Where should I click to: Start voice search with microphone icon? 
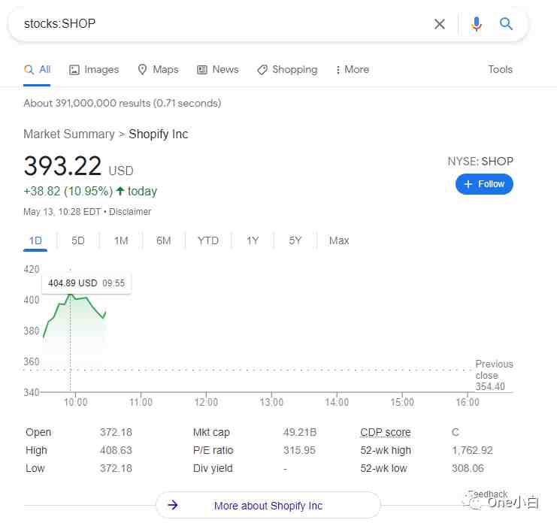[476, 24]
